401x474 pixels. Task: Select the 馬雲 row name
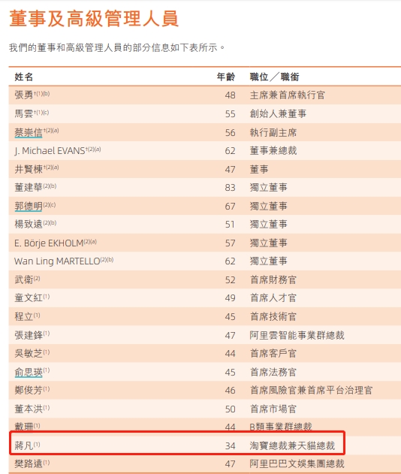click(x=23, y=113)
